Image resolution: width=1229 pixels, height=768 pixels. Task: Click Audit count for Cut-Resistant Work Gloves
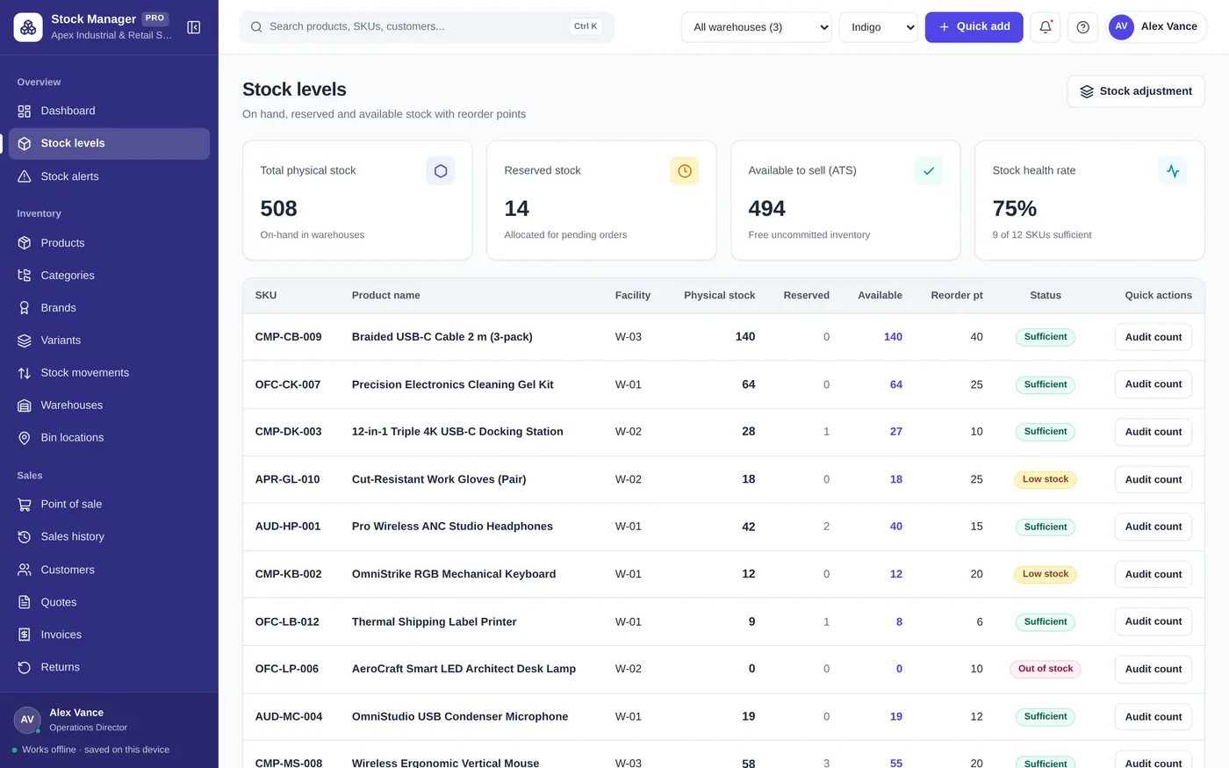(x=1154, y=479)
